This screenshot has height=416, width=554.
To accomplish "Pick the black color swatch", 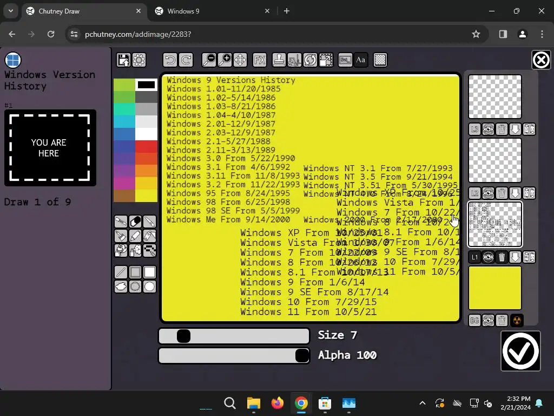I will 146,85.
